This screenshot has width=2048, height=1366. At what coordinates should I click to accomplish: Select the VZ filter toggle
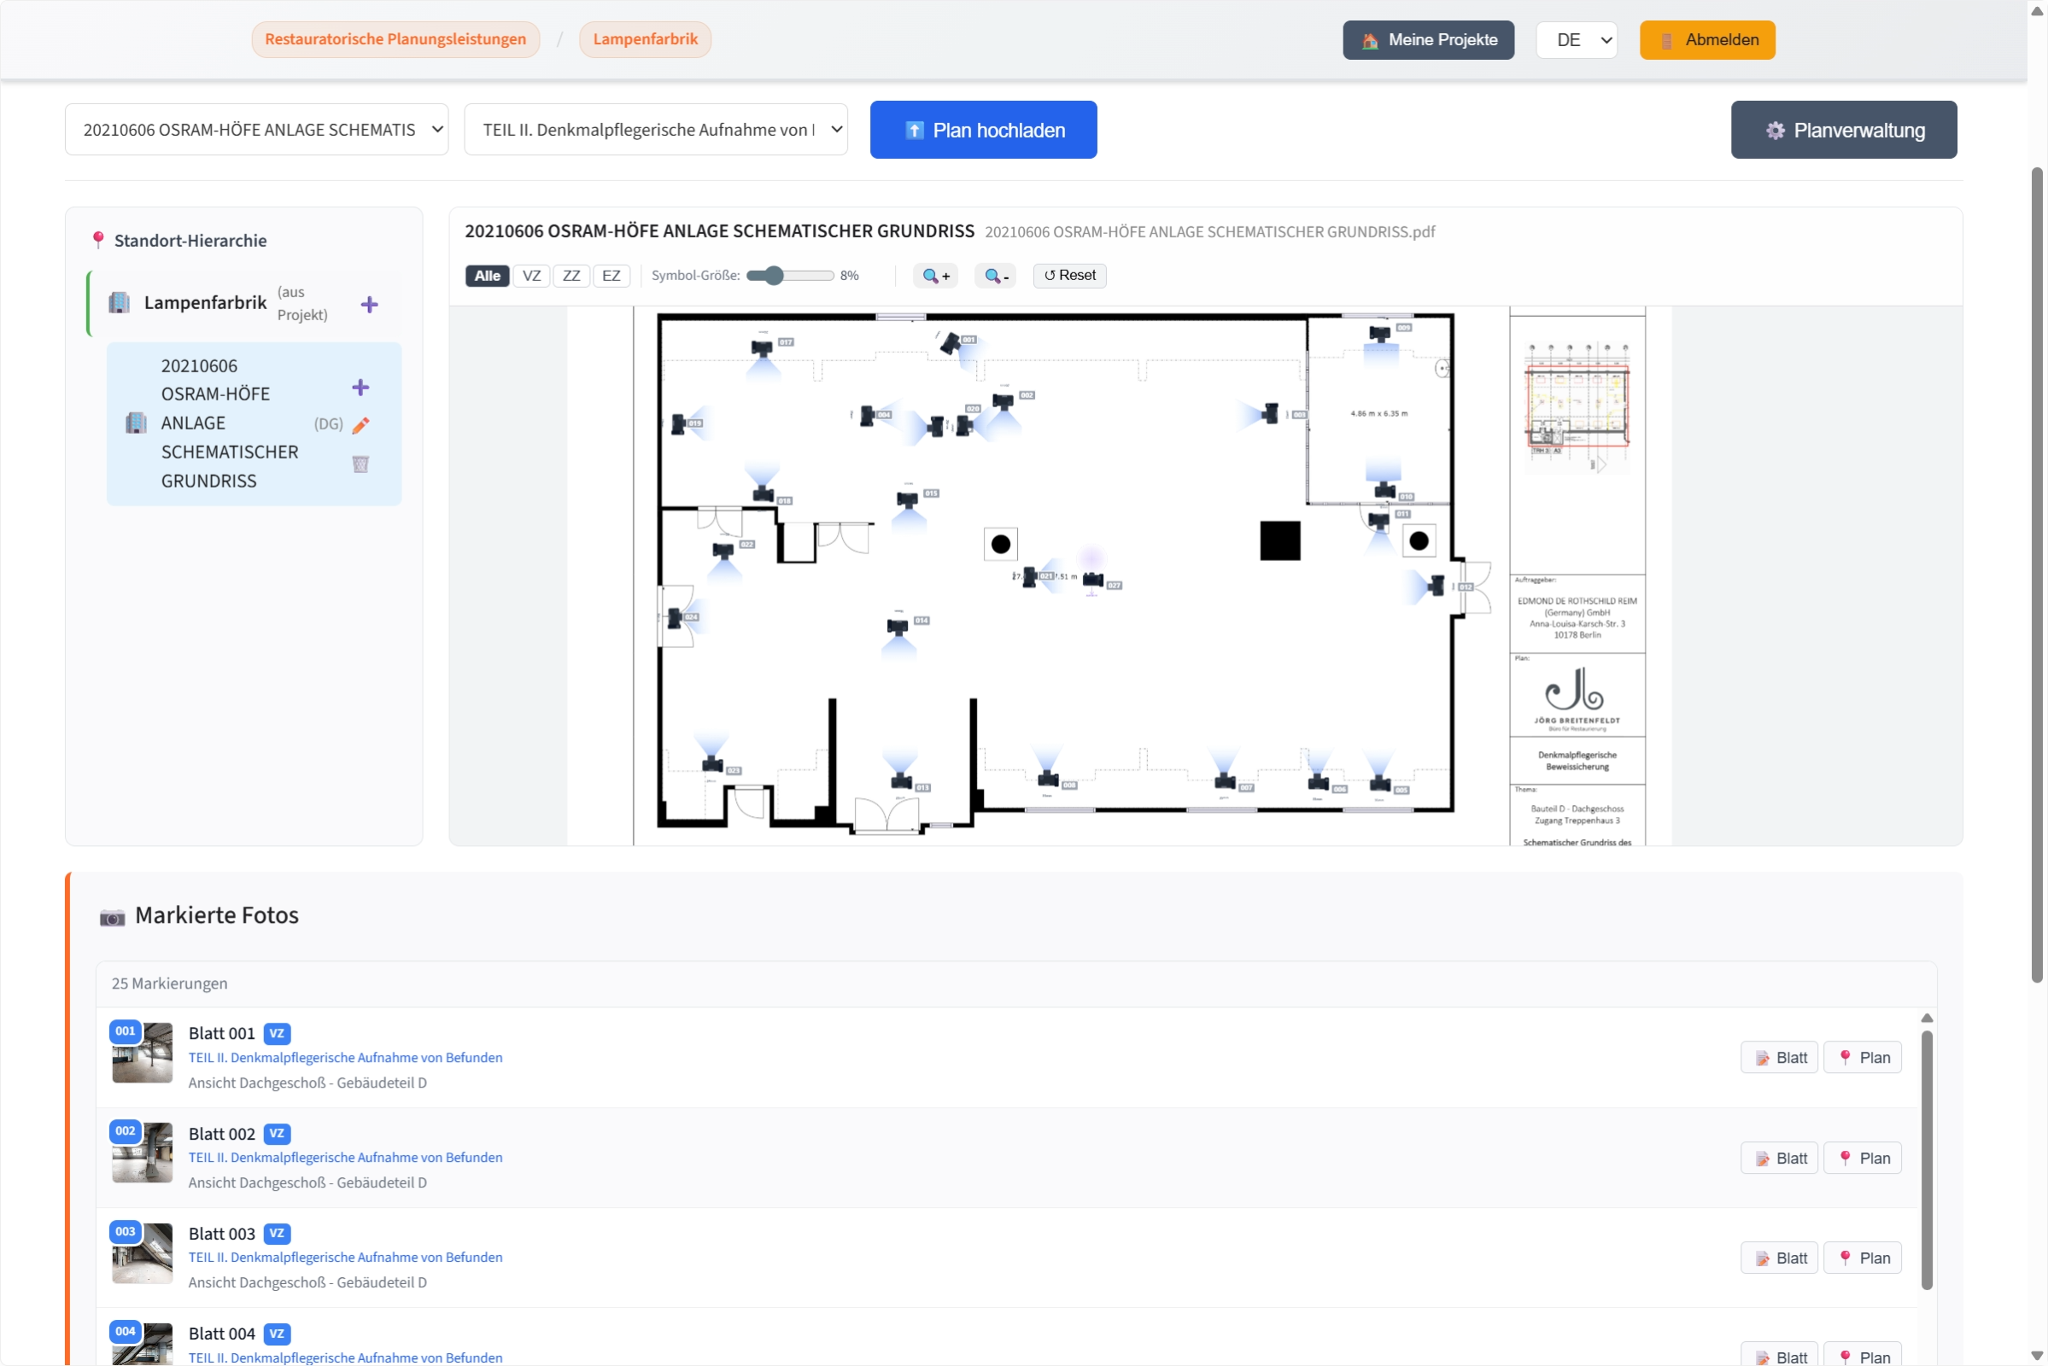click(530, 275)
